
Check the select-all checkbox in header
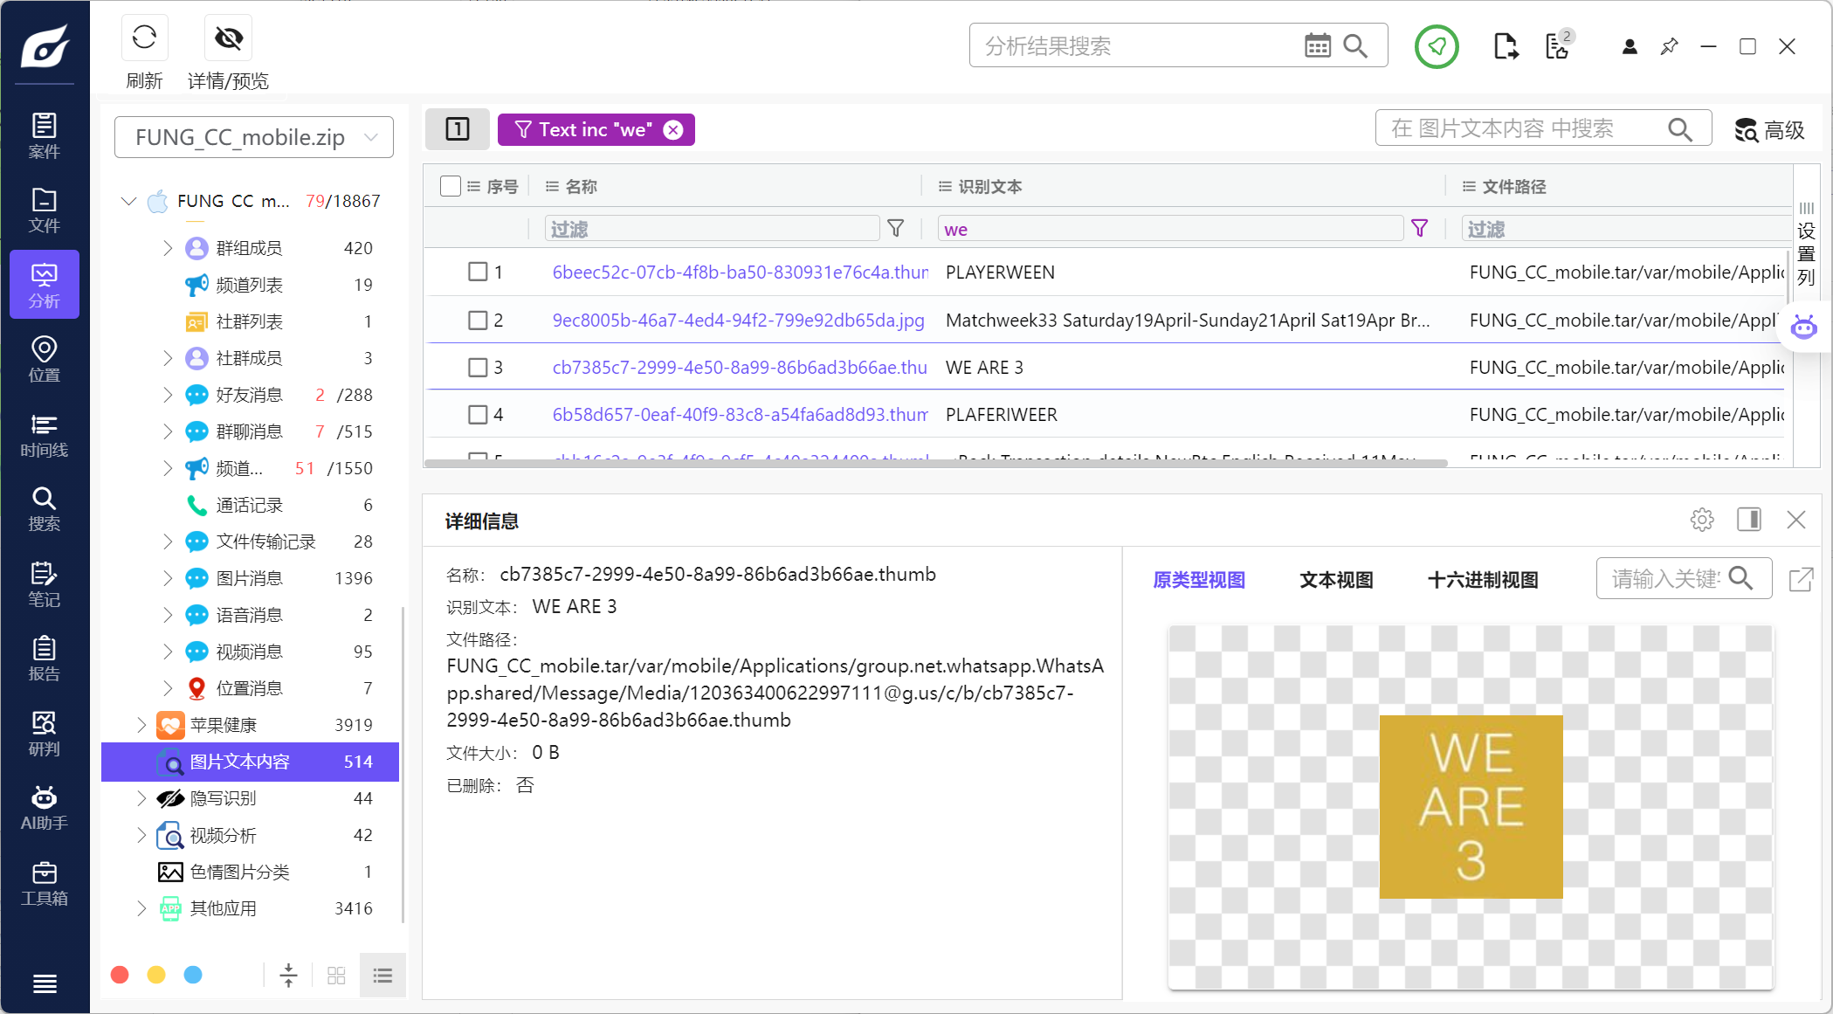pos(451,186)
